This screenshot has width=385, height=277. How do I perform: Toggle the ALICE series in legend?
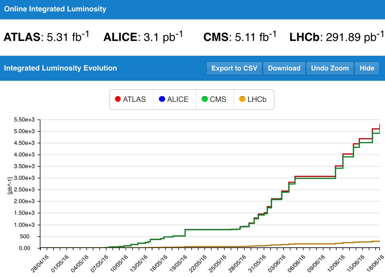click(175, 99)
